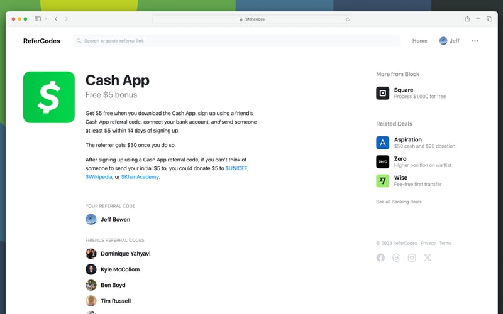Click Kyle McCollom's avatar
Screen dimensions: 503x314
tap(91, 269)
